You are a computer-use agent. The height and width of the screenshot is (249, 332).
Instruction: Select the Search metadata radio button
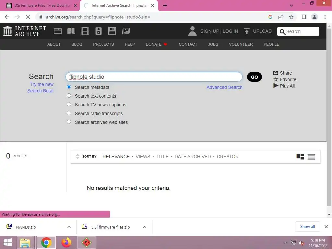click(69, 87)
